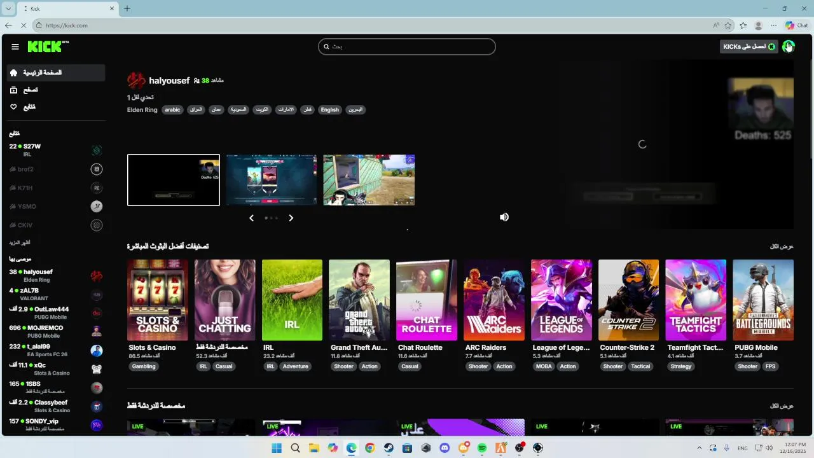The width and height of the screenshot is (814, 458).
Task: Select second featured stream thumbnail
Action: (271, 180)
